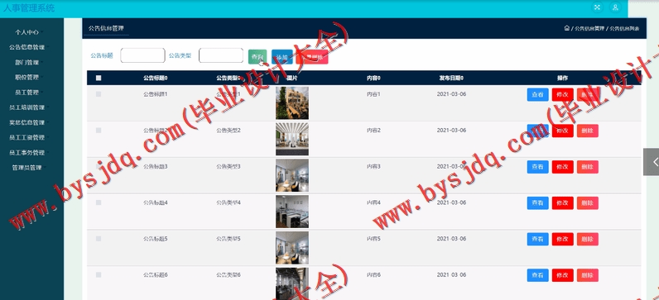Open the side panel chevron on right edge
Image resolution: width=659 pixels, height=300 pixels.
pyautogui.click(x=652, y=161)
